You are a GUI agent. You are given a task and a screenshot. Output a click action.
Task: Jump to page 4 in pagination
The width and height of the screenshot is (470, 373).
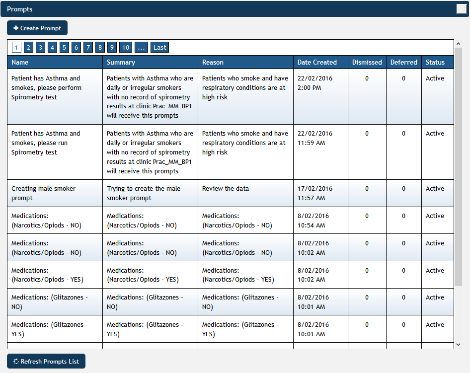click(x=53, y=47)
